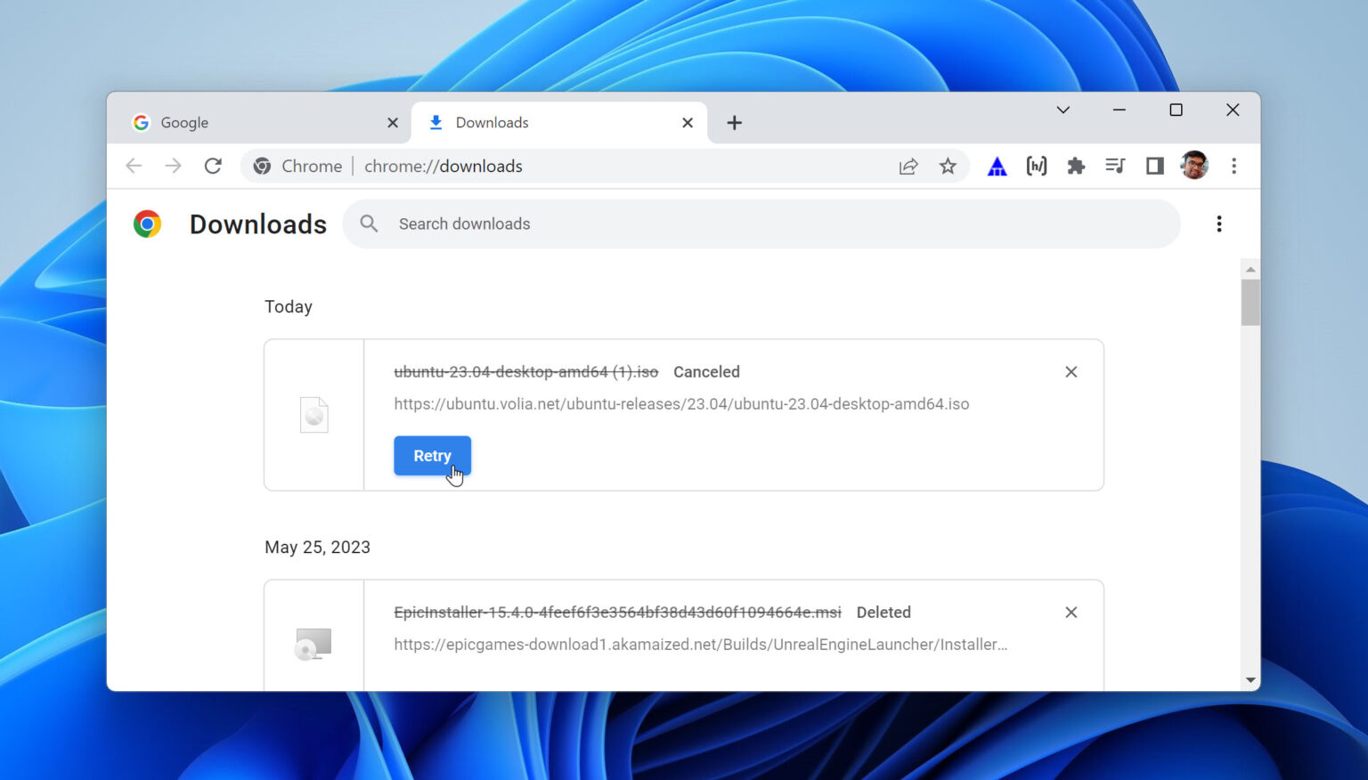Open the blue triangle extension icon
The width and height of the screenshot is (1368, 780).
click(997, 166)
